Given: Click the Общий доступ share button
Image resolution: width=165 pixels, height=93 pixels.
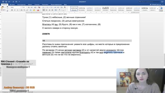Looking at the screenshot, I should click(156, 4).
